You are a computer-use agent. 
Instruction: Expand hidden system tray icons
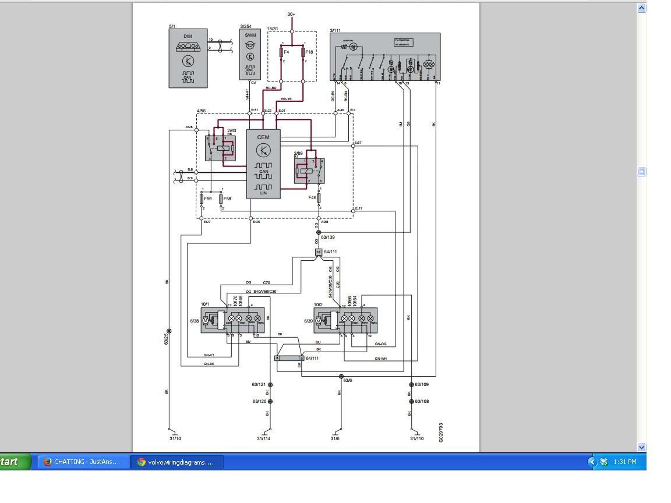pyautogui.click(x=592, y=462)
